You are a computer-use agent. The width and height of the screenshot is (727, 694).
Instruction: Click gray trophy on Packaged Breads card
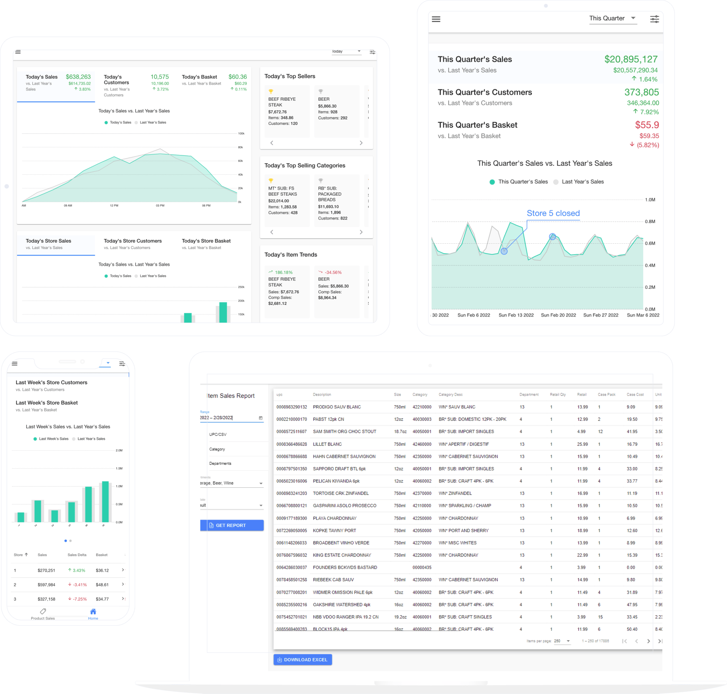[x=321, y=180]
